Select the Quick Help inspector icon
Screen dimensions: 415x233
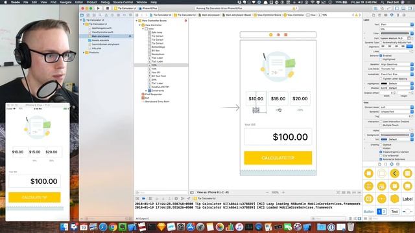click(379, 15)
